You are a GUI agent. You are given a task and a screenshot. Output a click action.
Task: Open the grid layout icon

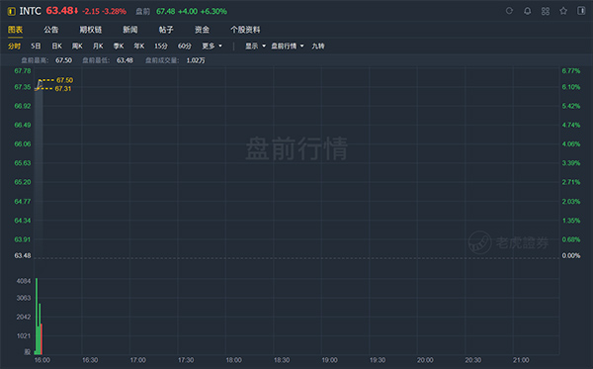coord(546,11)
